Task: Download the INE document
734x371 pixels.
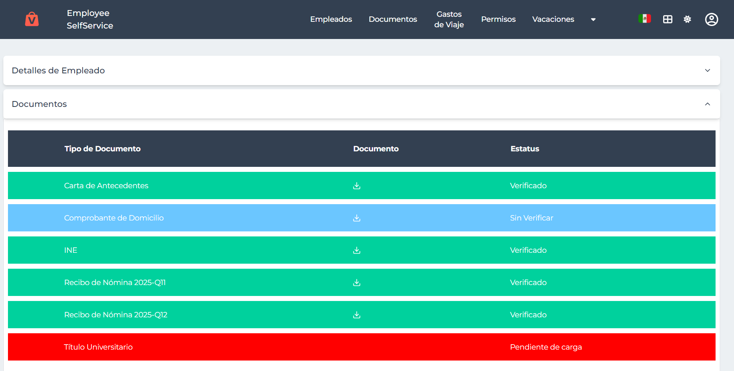Action: pos(357,250)
